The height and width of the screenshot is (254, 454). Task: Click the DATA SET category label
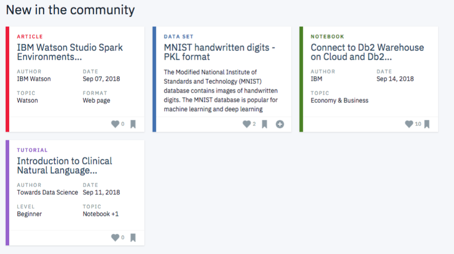tap(178, 37)
